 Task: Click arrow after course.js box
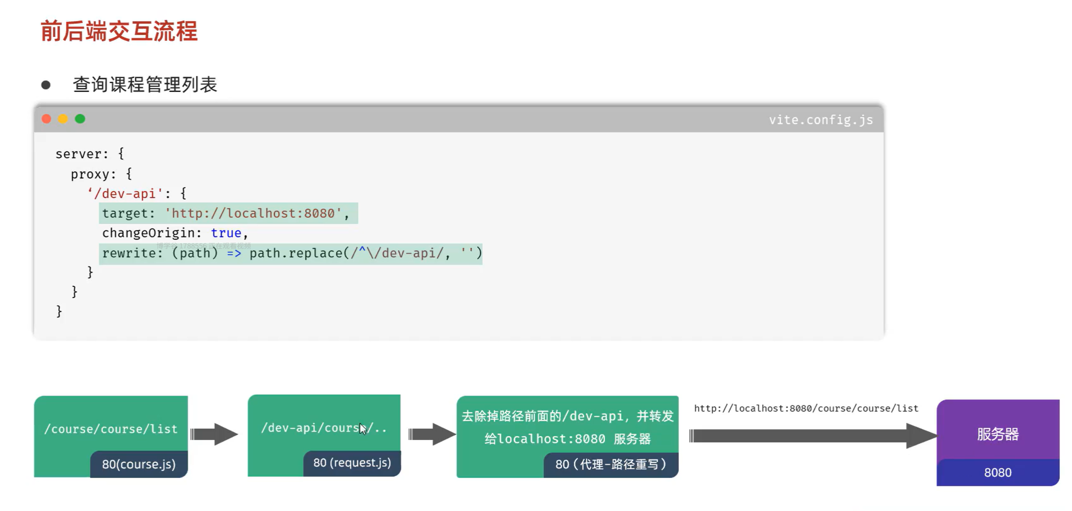tap(214, 434)
